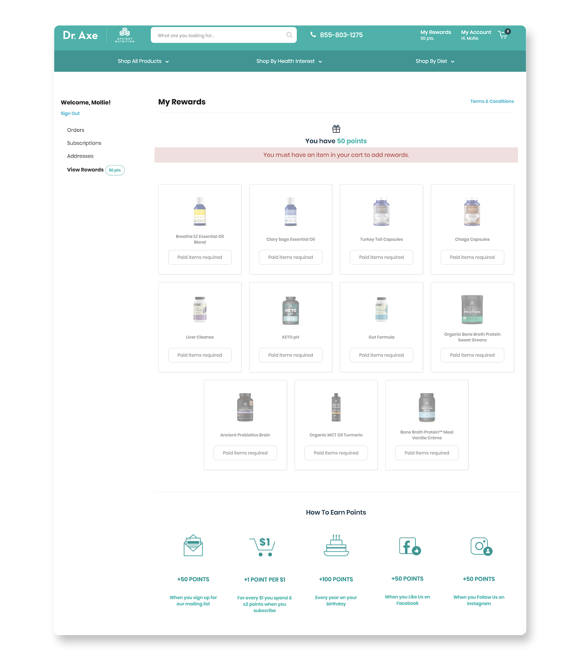Click 'Paid items required' under KETO pH
Screen dimensions: 574x665
pyautogui.click(x=291, y=355)
